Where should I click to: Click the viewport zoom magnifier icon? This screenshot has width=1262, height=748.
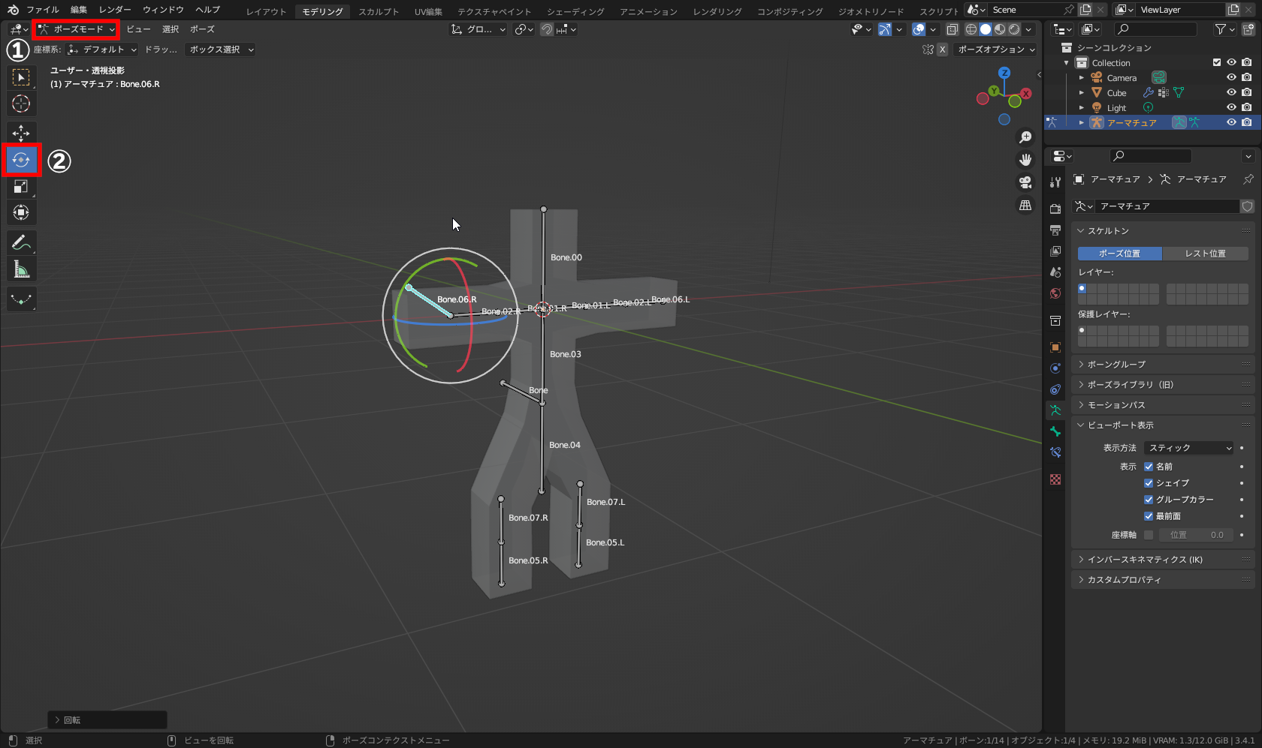pos(1025,137)
